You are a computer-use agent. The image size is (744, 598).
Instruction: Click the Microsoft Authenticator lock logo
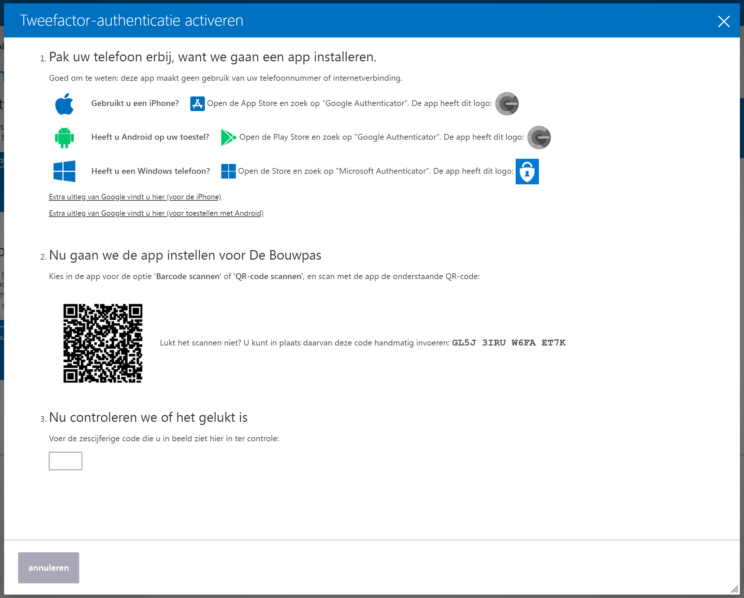tap(527, 171)
